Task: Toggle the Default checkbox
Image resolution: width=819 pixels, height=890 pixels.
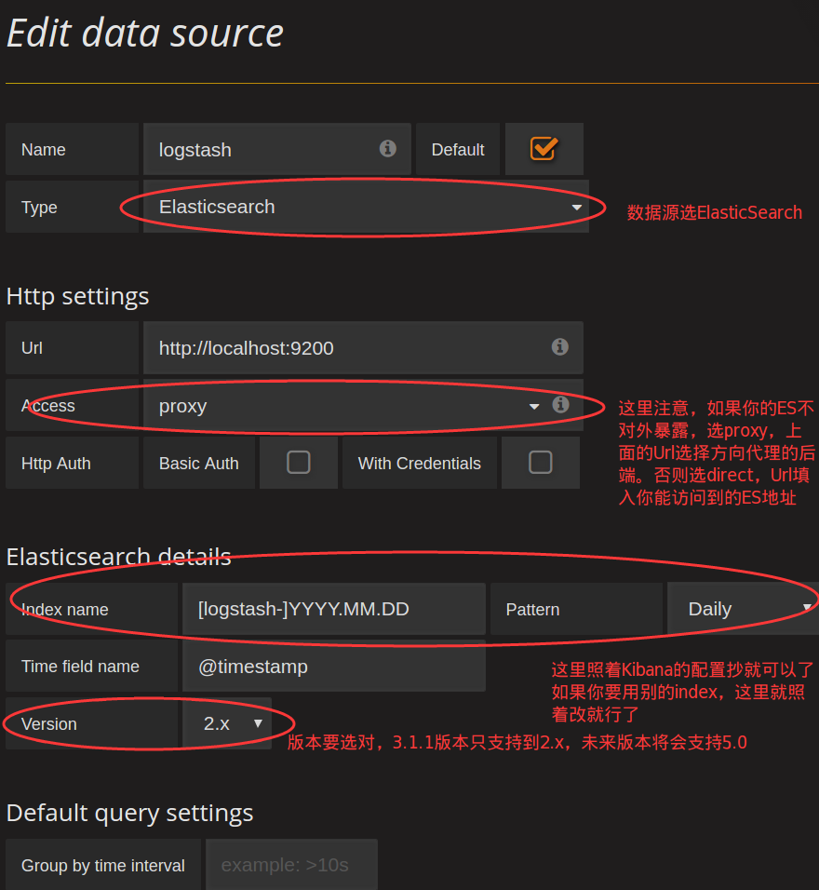Action: [x=544, y=149]
